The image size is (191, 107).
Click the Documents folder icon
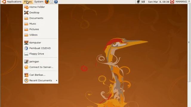pyautogui.click(x=26, y=18)
